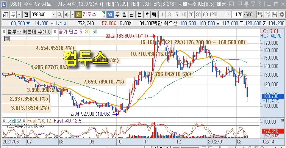Click the candle count field showing 170
The height and width of the screenshot is (148, 286).
[x=237, y=14]
